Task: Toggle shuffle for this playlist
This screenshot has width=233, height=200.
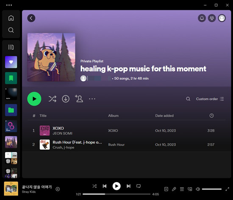Action: 53,99
